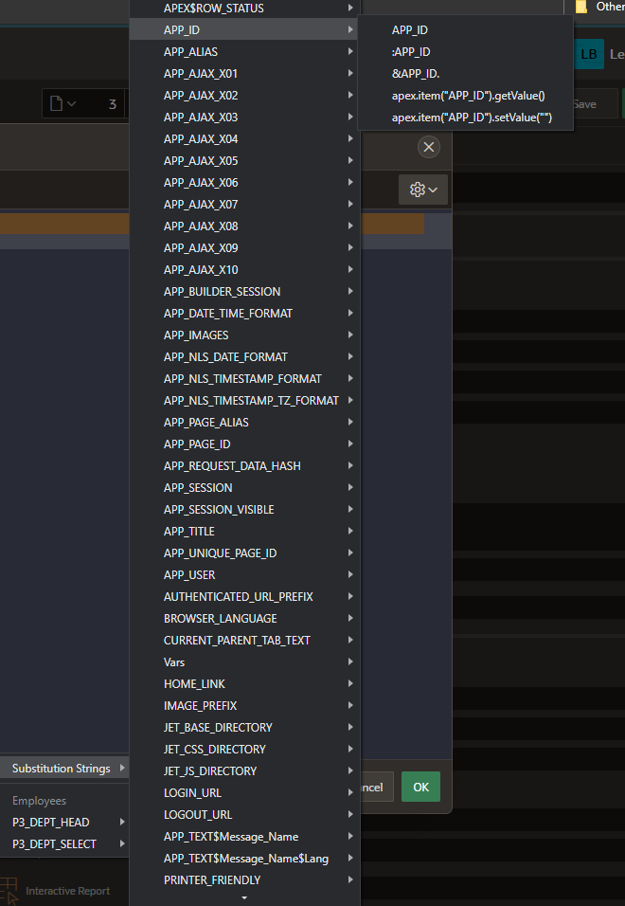Open APP_SESSION submenu
The image size is (625, 906).
(244, 488)
